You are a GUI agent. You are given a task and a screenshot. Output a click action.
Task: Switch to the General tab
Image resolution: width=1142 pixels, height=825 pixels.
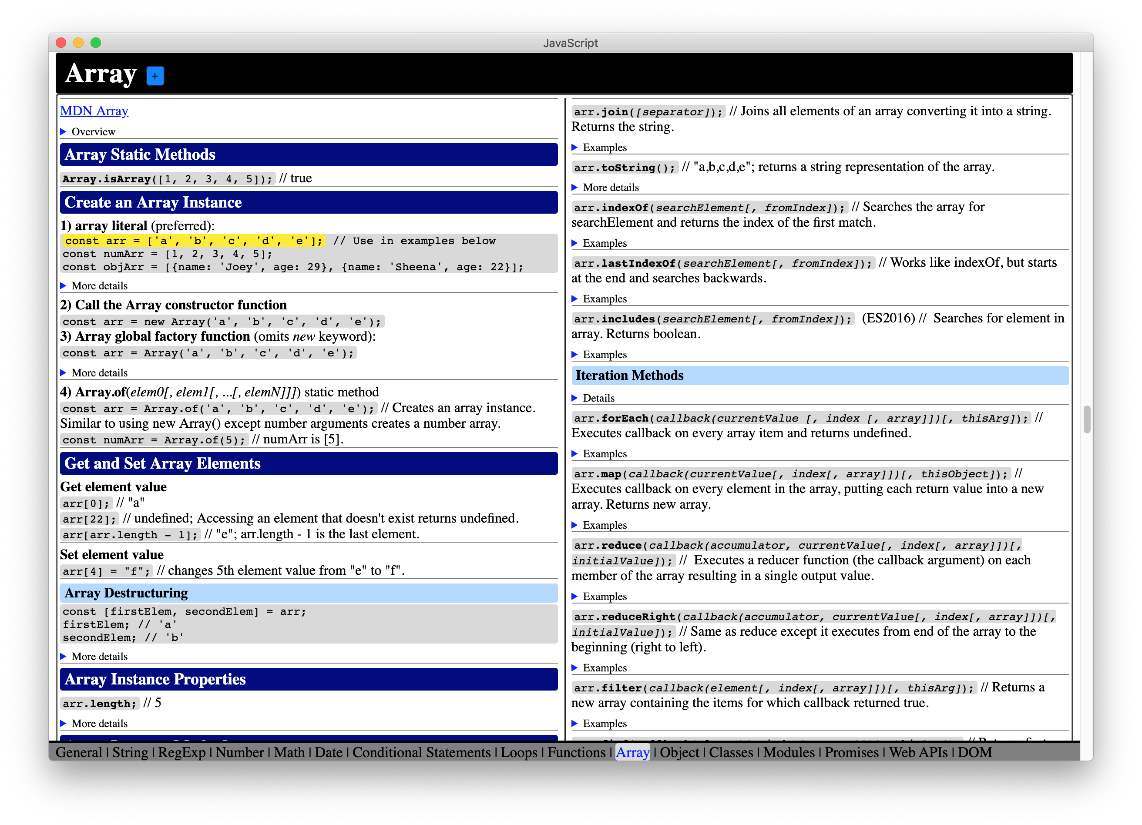point(78,752)
